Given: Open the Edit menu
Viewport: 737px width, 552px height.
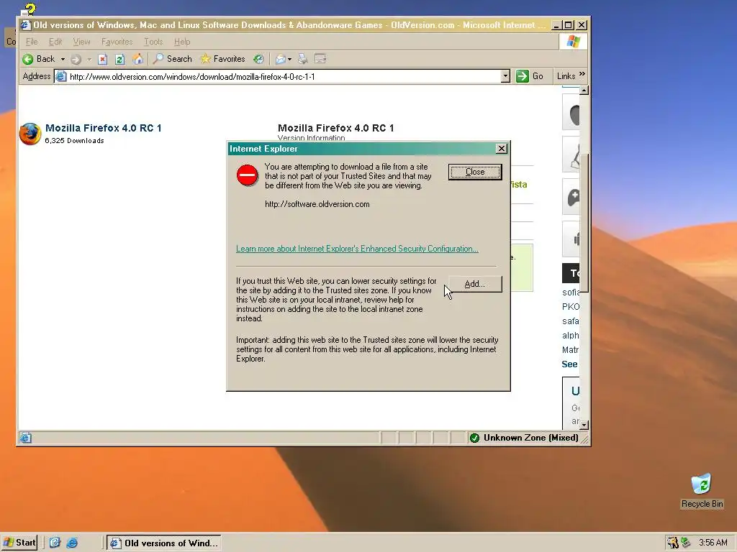Looking at the screenshot, I should (x=55, y=42).
